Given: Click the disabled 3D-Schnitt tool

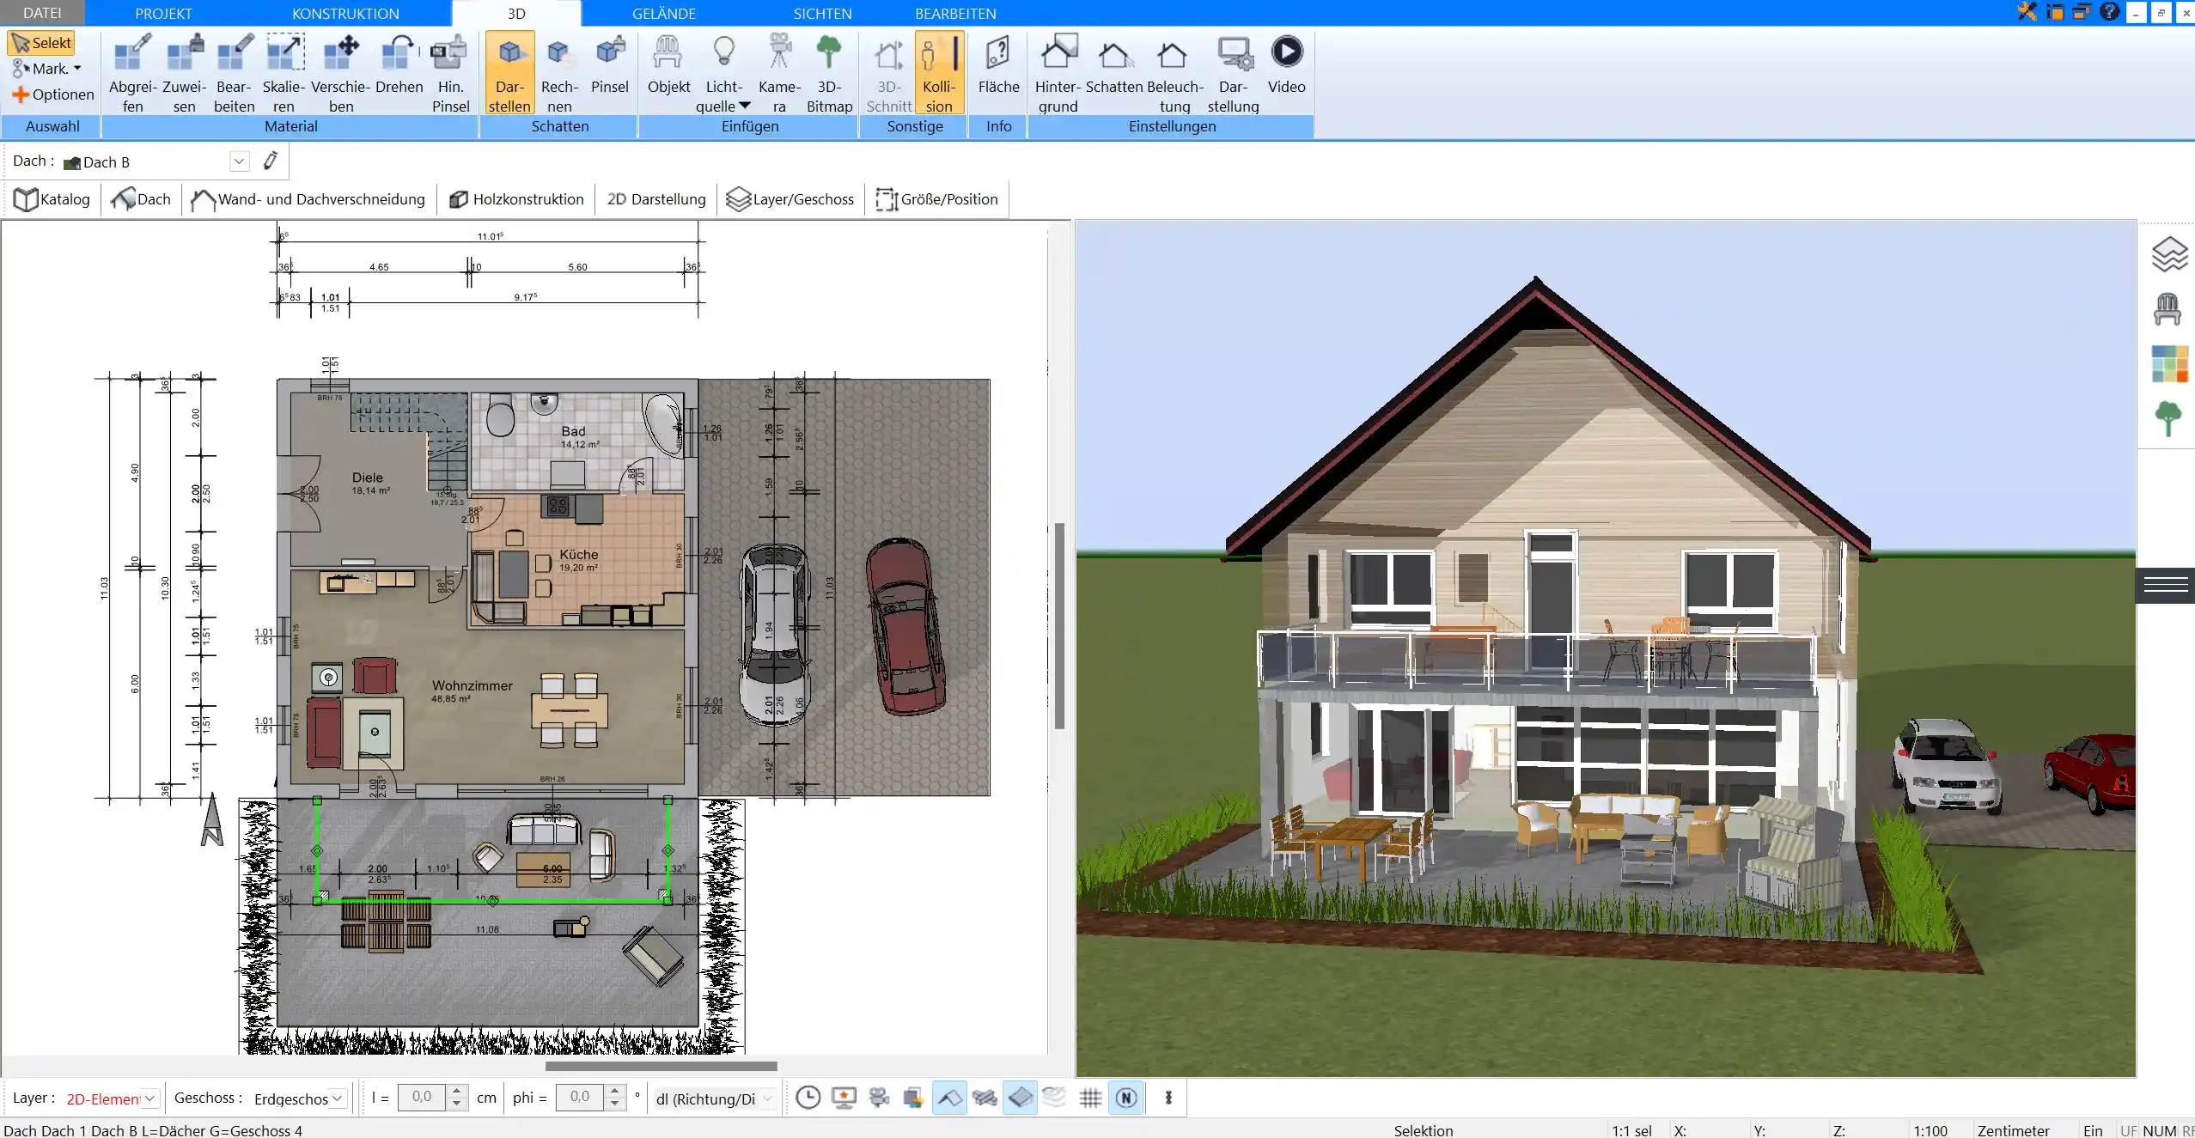Looking at the screenshot, I should (888, 73).
